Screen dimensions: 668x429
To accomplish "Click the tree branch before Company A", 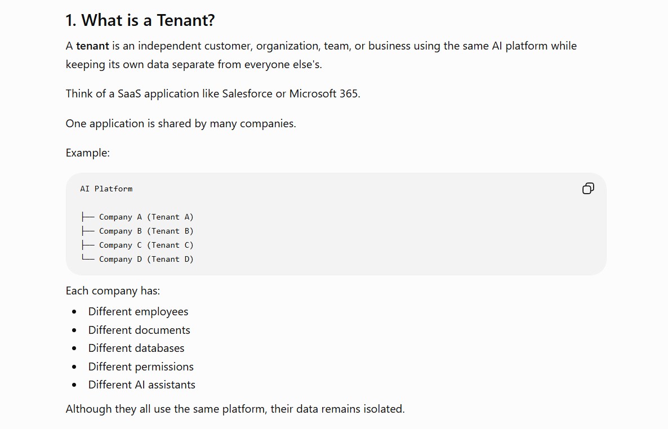I will pyautogui.click(x=88, y=217).
